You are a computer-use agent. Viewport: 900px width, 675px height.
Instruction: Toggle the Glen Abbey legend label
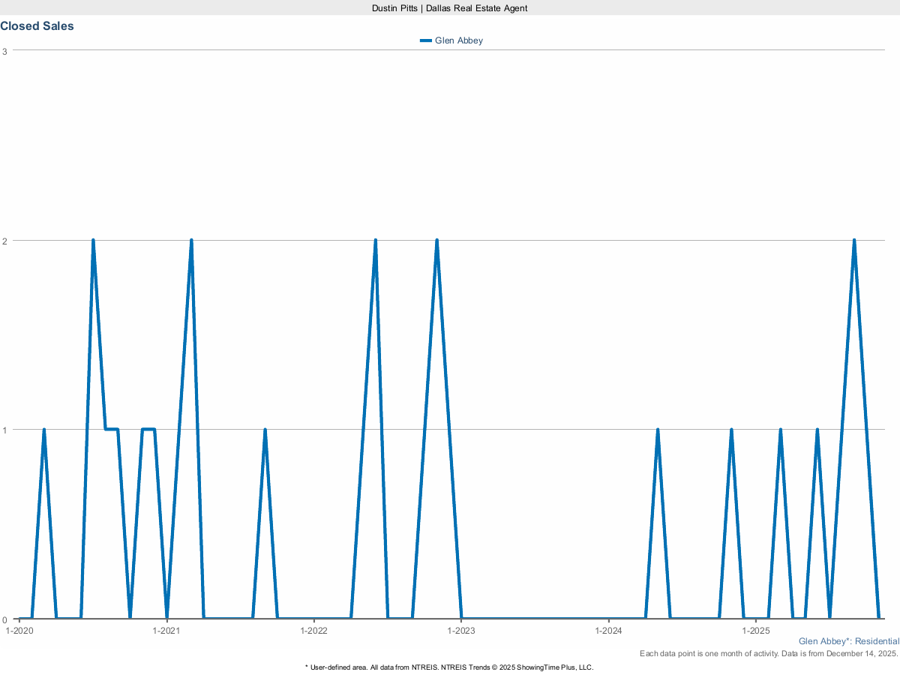tap(459, 40)
